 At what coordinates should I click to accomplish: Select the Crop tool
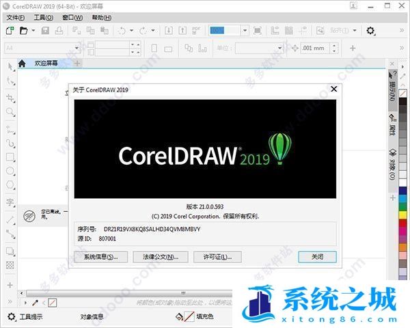coord(10,98)
